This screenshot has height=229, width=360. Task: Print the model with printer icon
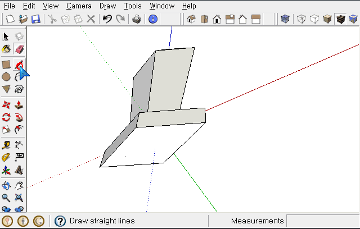[x=137, y=19]
